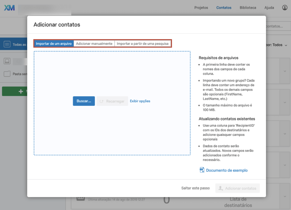Click the Última alteração date text
291x210 pixels.
click(116, 200)
